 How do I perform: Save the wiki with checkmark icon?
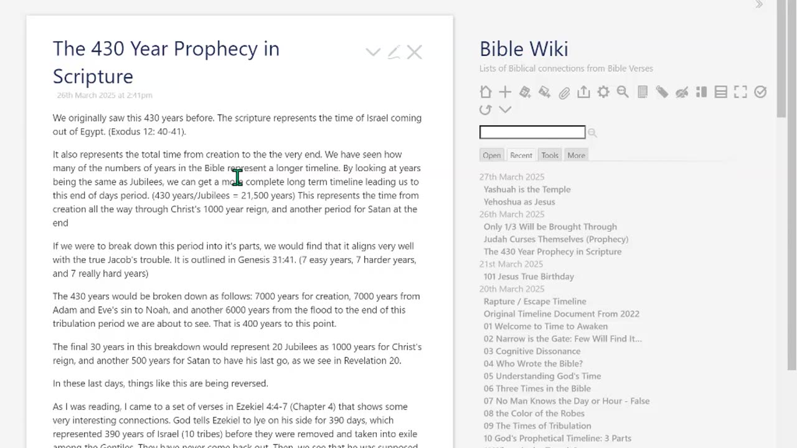[x=760, y=92]
